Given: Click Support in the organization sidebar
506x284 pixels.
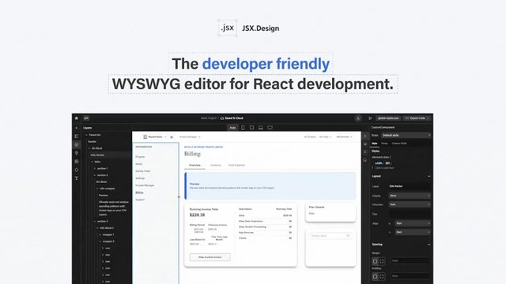Looking at the screenshot, I should coord(140,200).
